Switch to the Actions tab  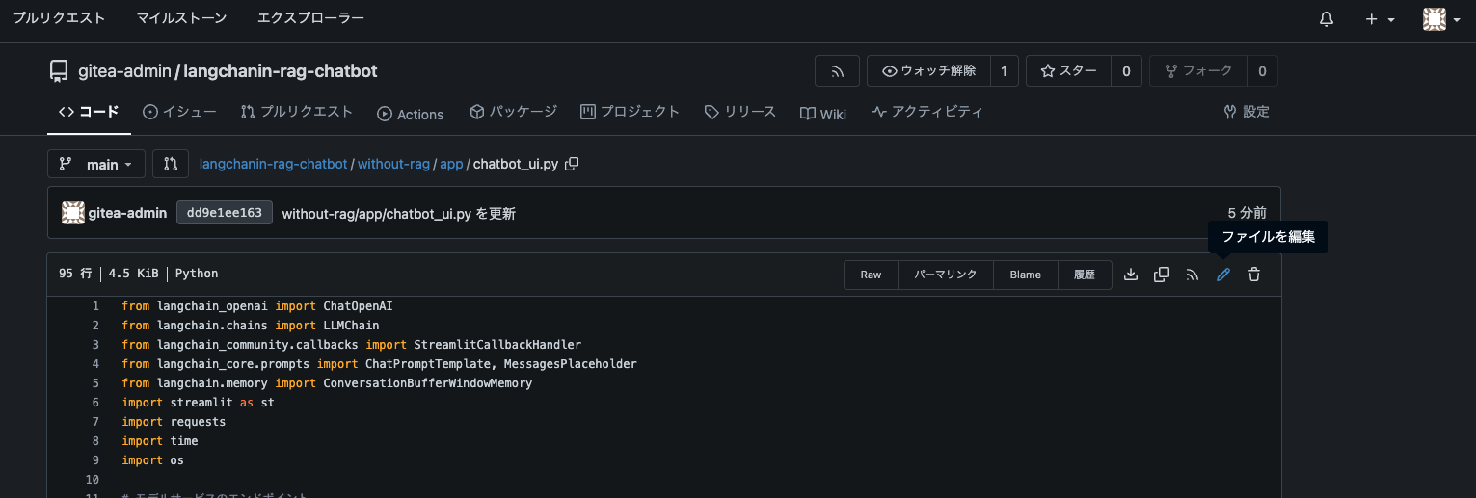click(411, 114)
